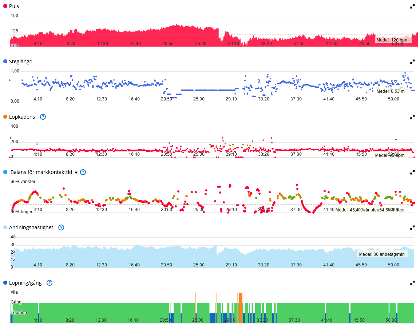This screenshot has height=329, width=420.
Task: Click the light blue Andningshastighet legend dot
Action: coord(5,227)
